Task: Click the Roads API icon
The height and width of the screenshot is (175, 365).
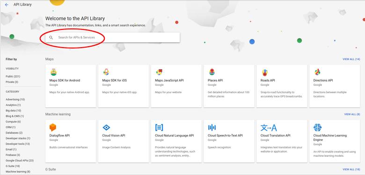Action: (264, 72)
